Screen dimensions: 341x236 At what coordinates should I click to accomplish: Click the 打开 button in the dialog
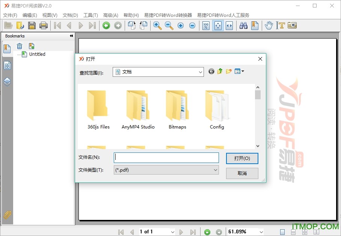pos(242,158)
